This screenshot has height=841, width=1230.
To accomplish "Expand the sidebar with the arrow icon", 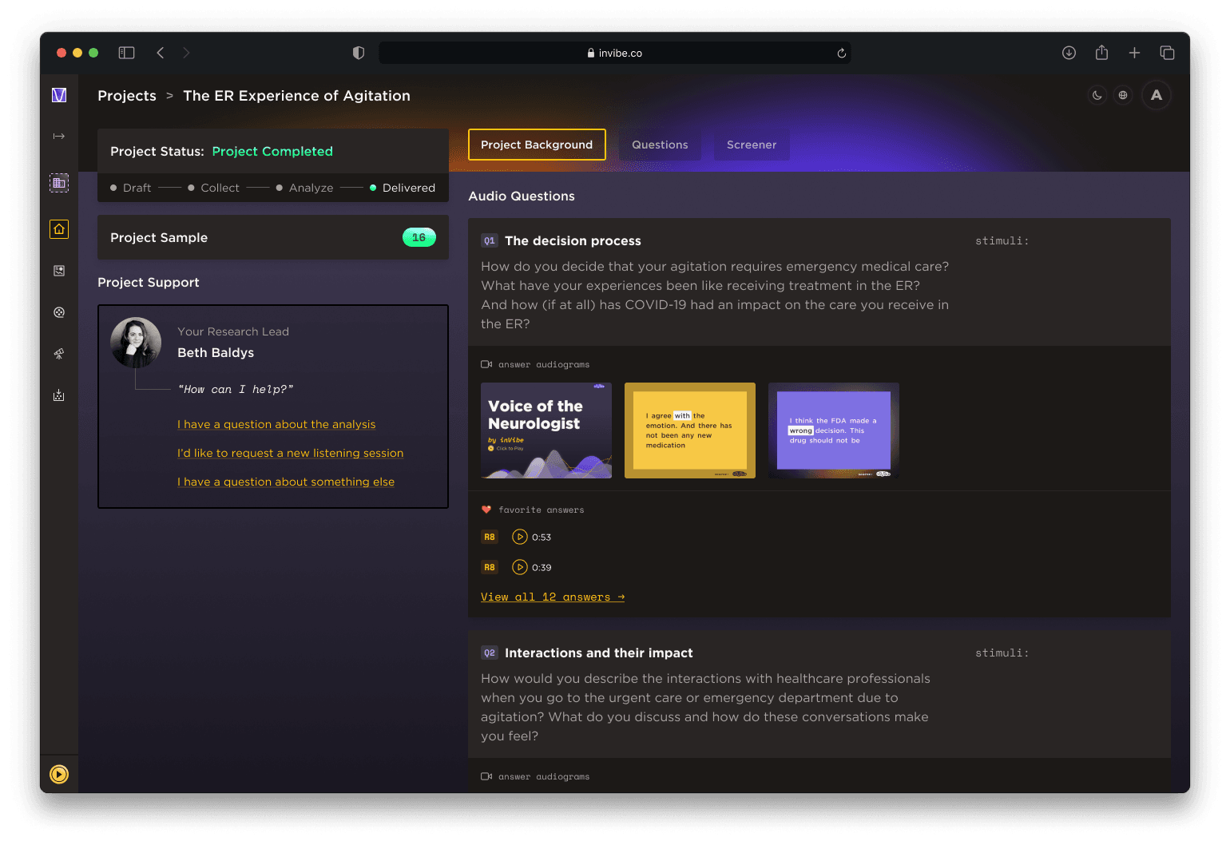I will coord(59,137).
